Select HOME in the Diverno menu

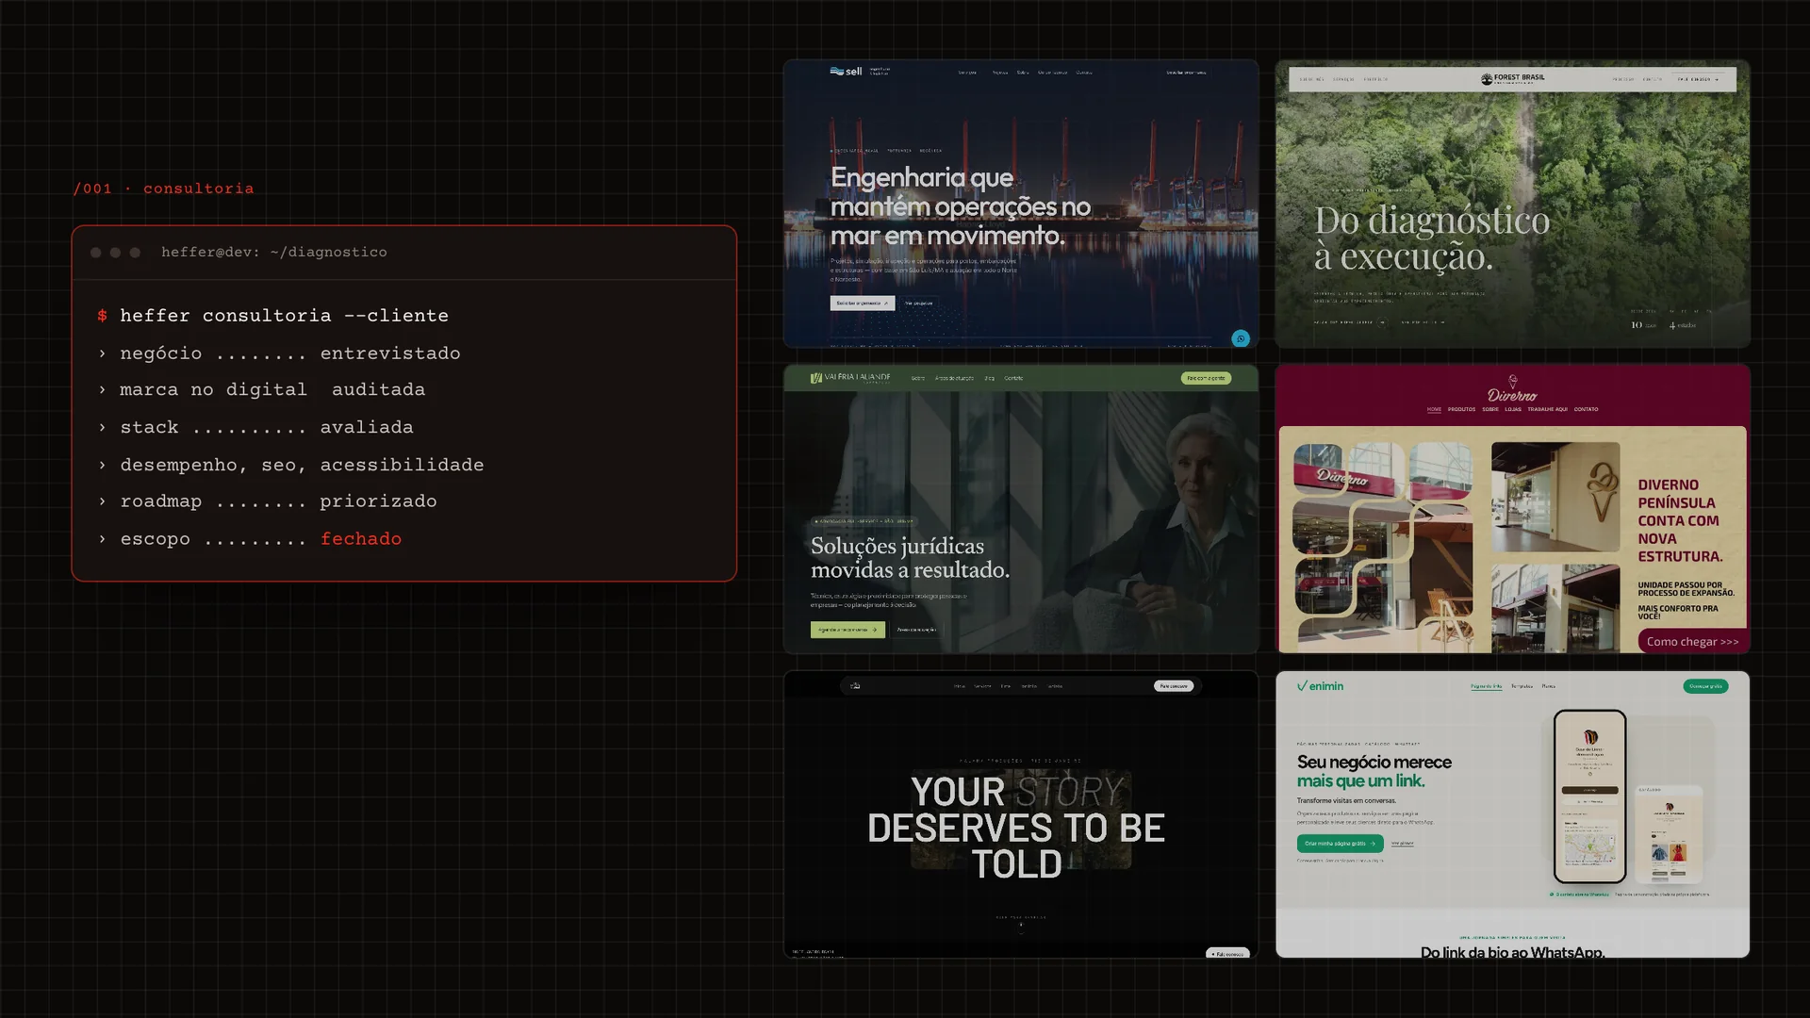[x=1434, y=410]
